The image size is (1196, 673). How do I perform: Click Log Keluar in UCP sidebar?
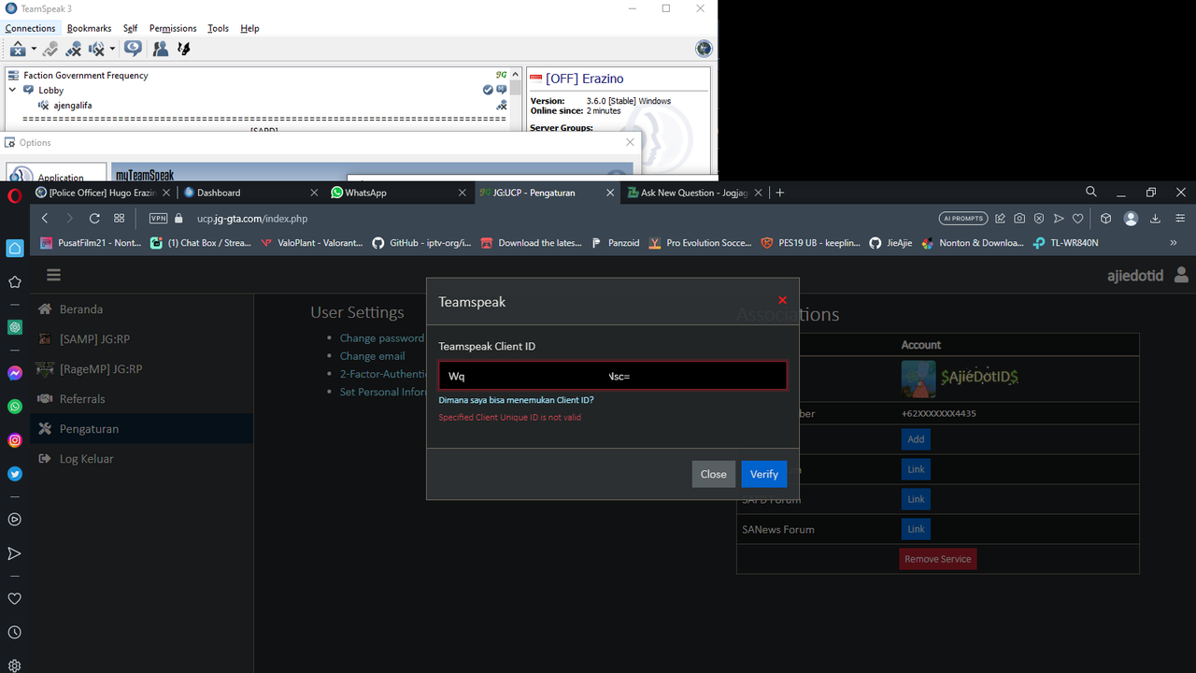[x=141, y=459]
